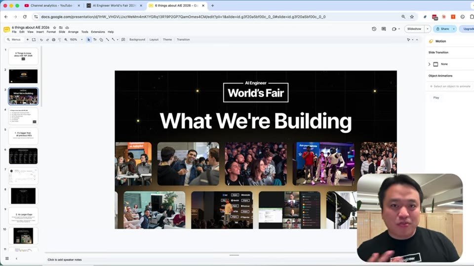Choose the Select cursor tool
The height and width of the screenshot is (266, 474).
point(88,39)
